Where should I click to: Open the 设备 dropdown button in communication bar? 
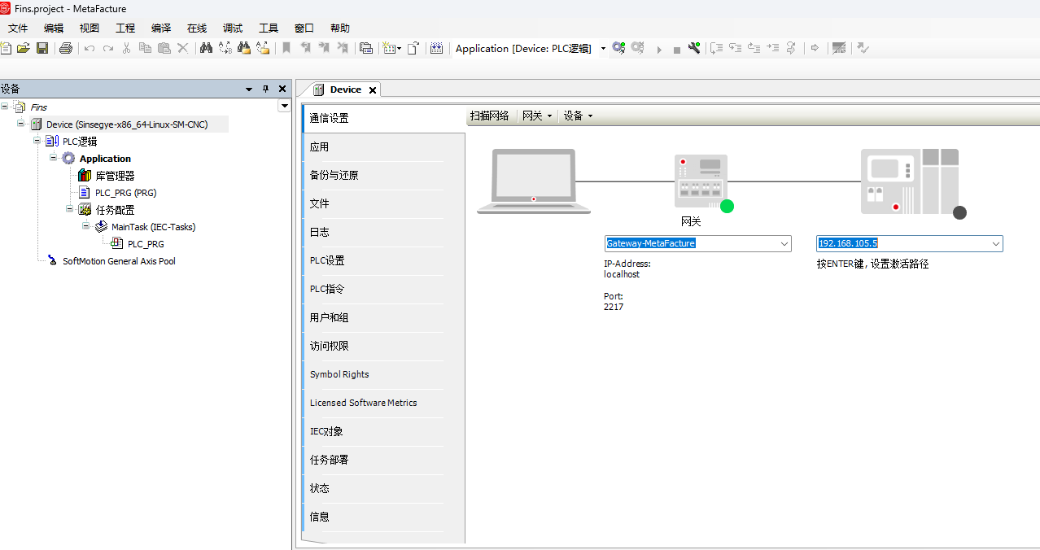[x=578, y=116]
